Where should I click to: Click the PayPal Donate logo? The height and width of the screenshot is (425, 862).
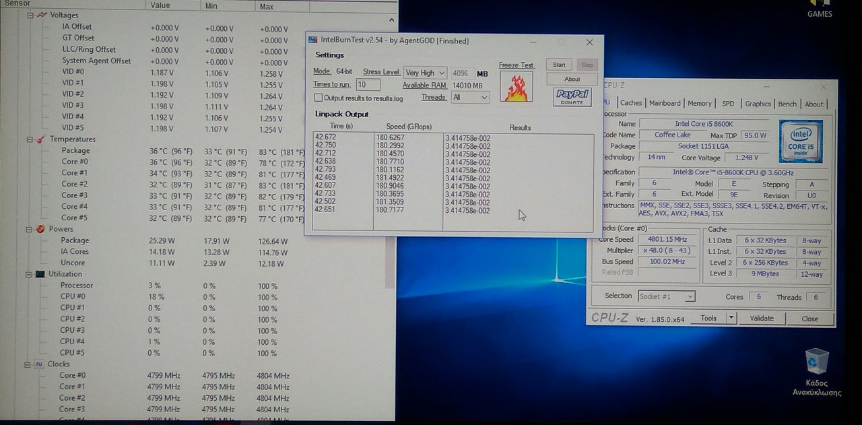[572, 97]
